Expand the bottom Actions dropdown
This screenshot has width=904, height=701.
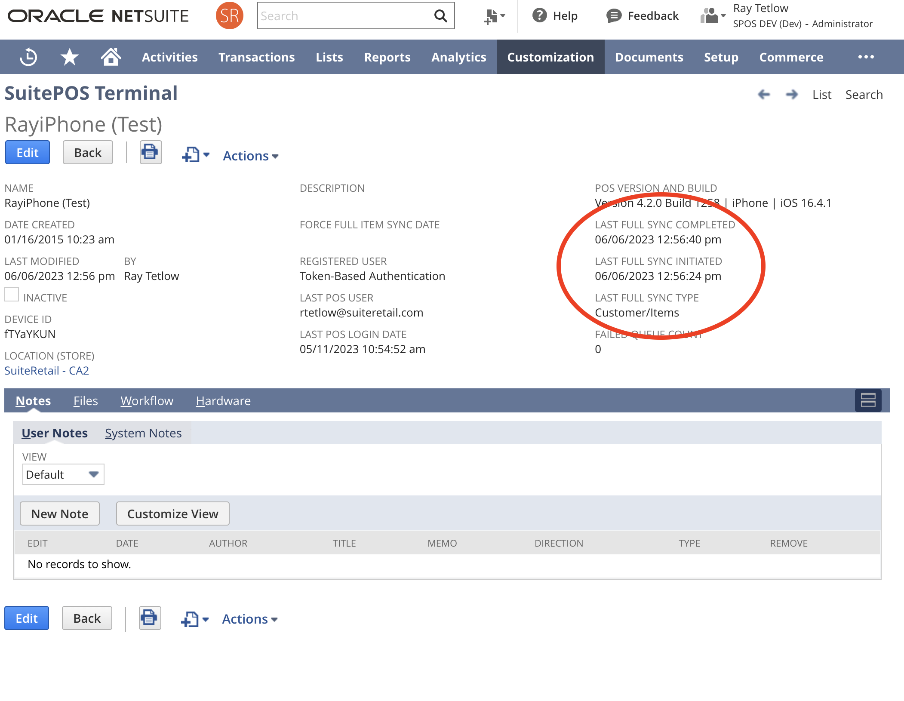point(250,619)
